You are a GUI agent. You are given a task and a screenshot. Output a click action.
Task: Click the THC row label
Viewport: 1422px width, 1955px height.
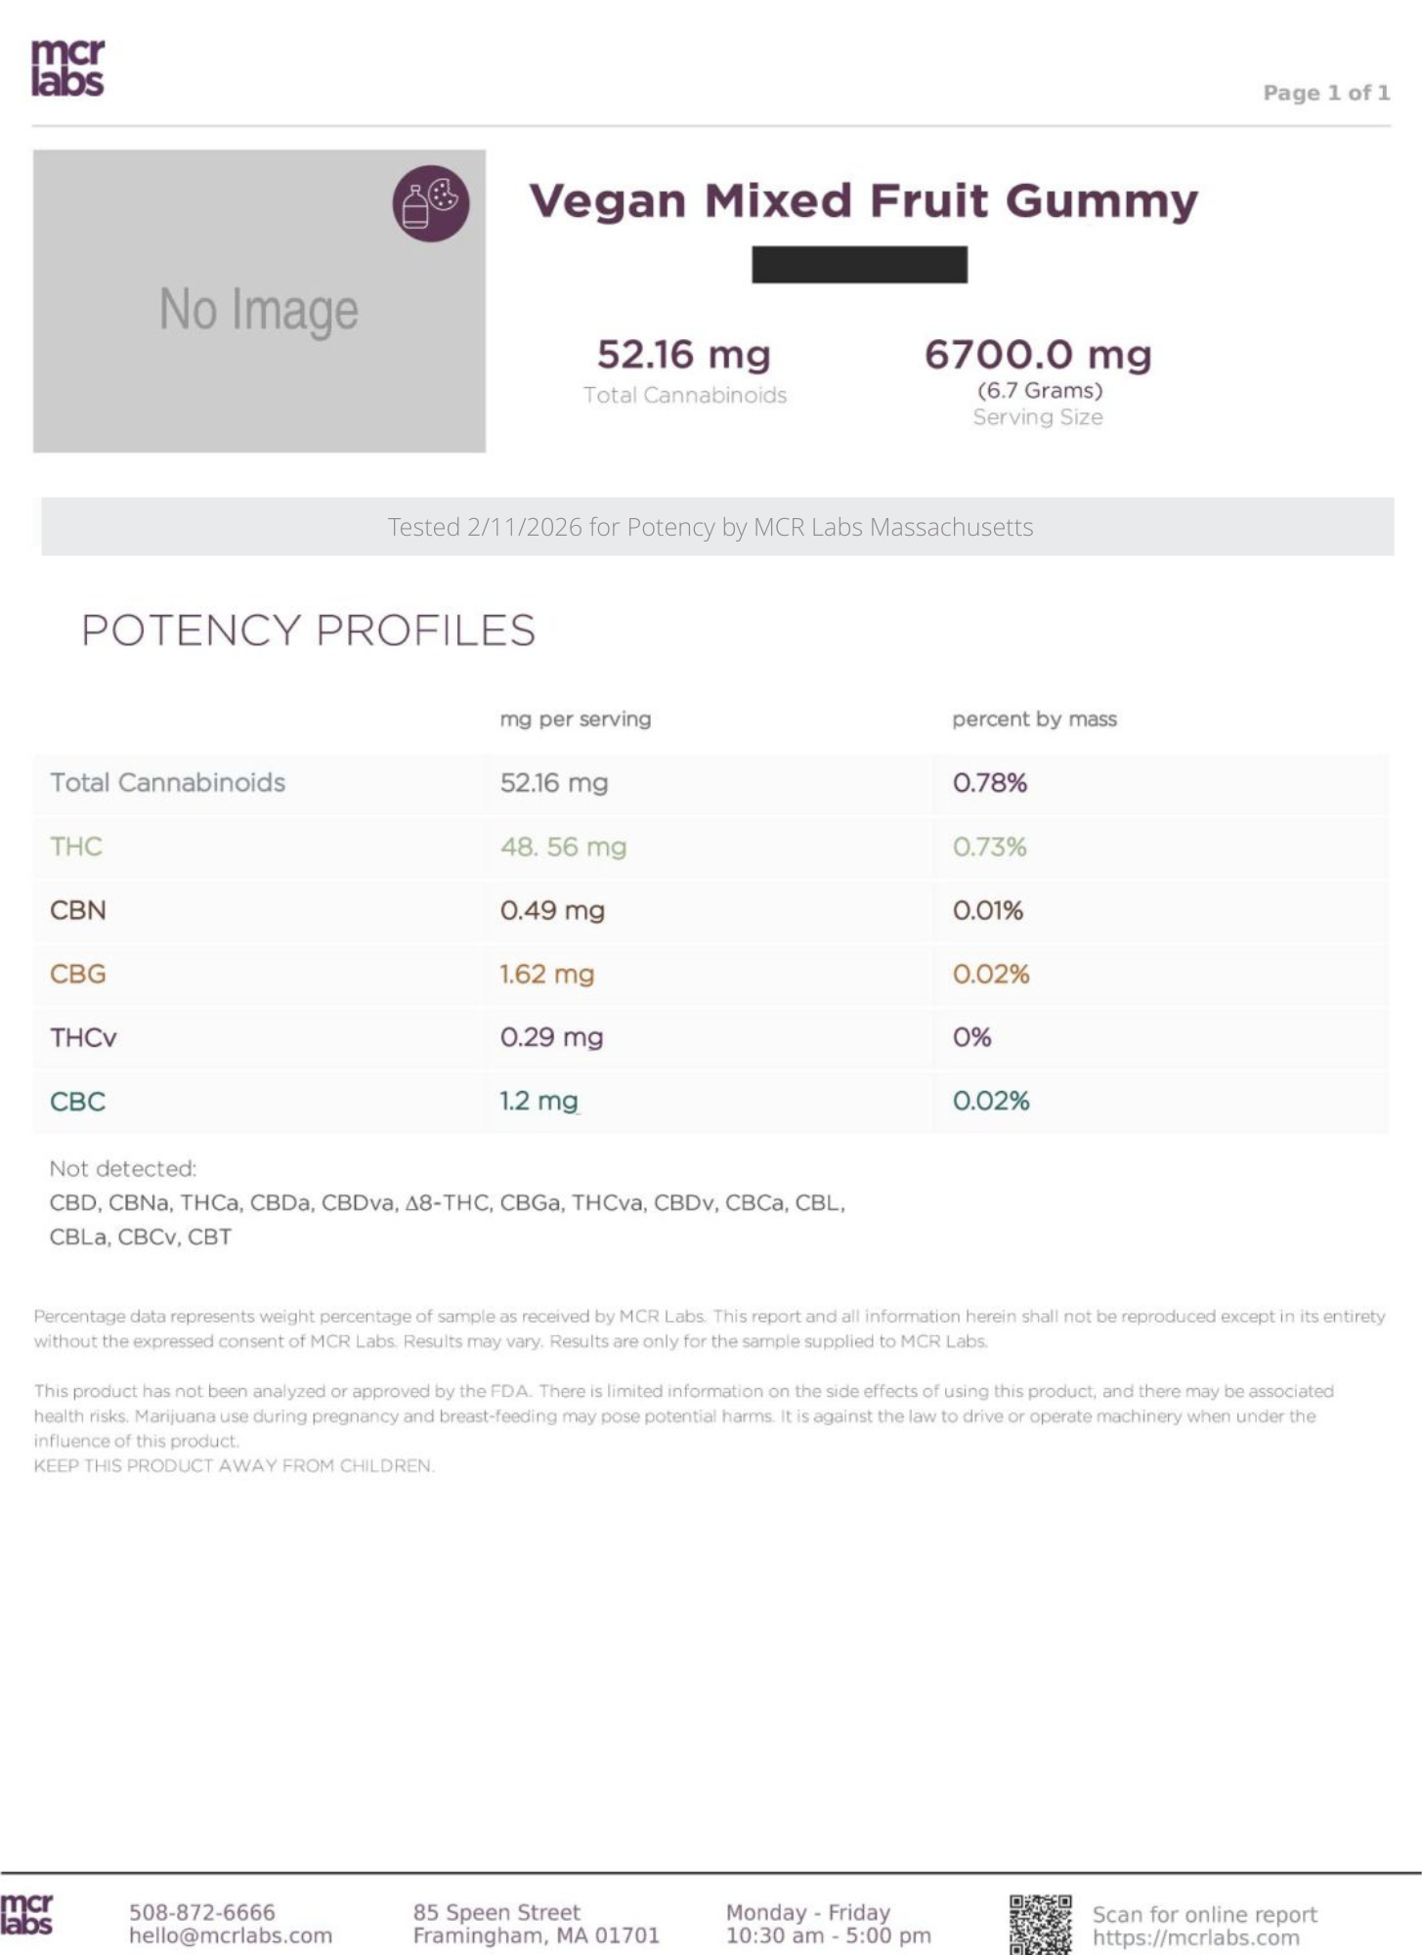tap(76, 847)
